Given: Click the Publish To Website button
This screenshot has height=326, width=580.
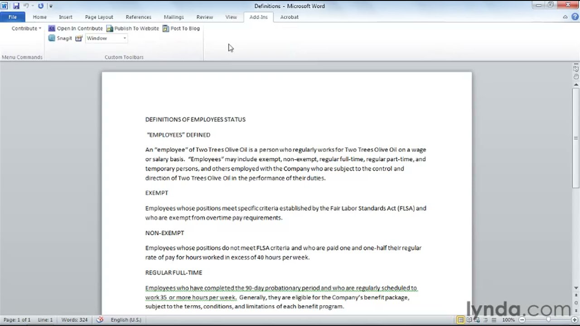Looking at the screenshot, I should 133,29.
